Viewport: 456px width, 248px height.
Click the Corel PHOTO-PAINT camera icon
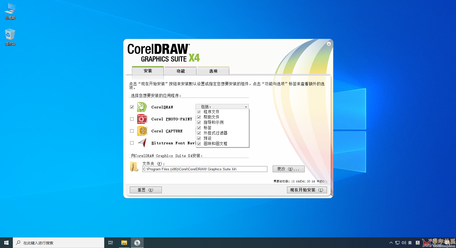pos(142,119)
